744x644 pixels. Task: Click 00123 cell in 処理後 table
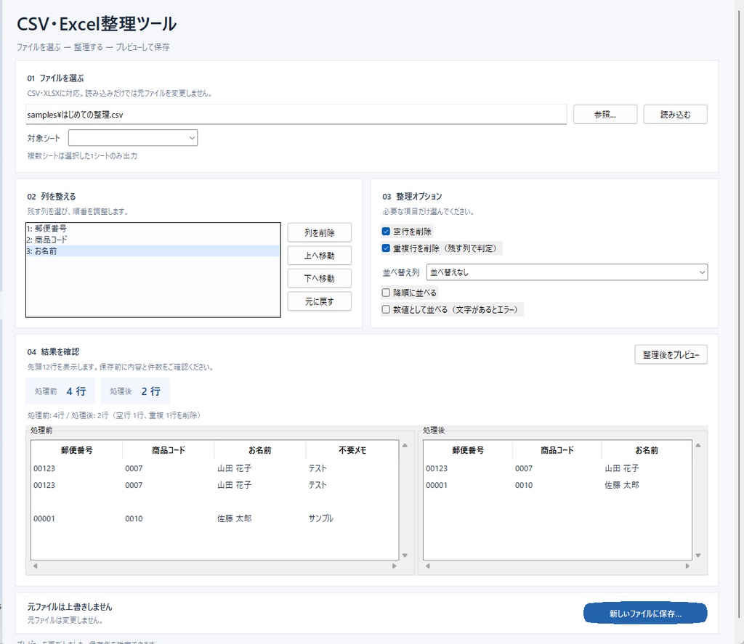click(x=437, y=468)
